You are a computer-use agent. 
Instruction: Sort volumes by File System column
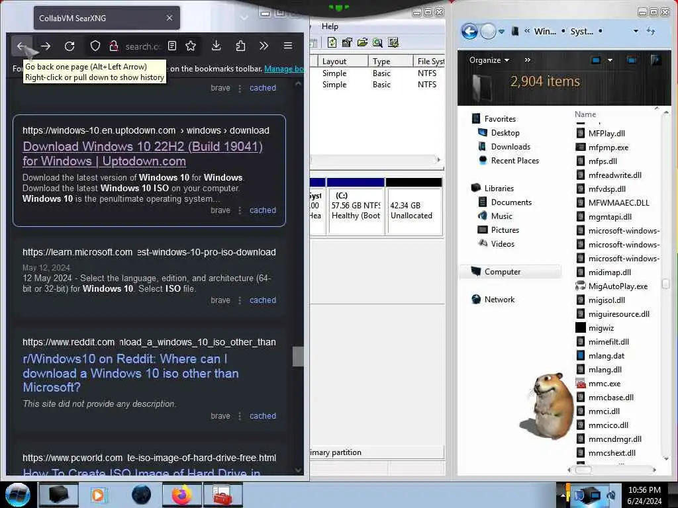(429, 62)
